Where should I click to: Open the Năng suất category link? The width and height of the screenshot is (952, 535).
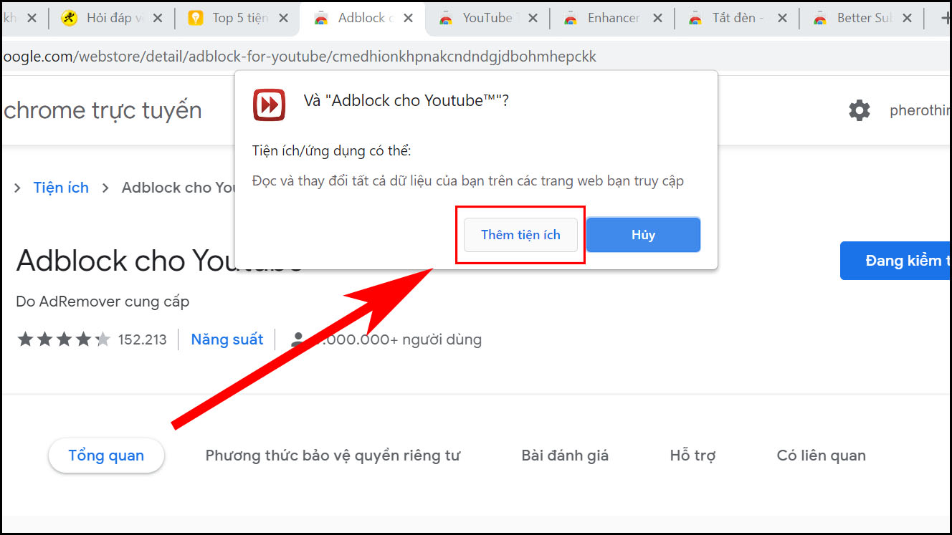tap(227, 339)
